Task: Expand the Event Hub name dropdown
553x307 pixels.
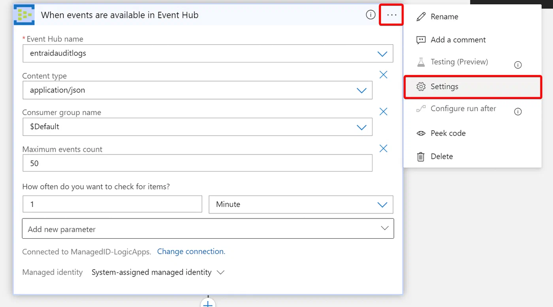Action: pos(382,53)
